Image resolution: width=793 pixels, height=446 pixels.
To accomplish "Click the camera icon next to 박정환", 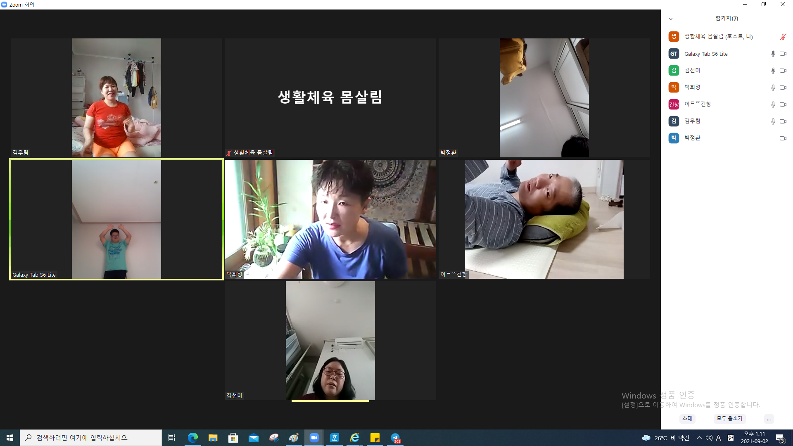I will click(x=783, y=138).
